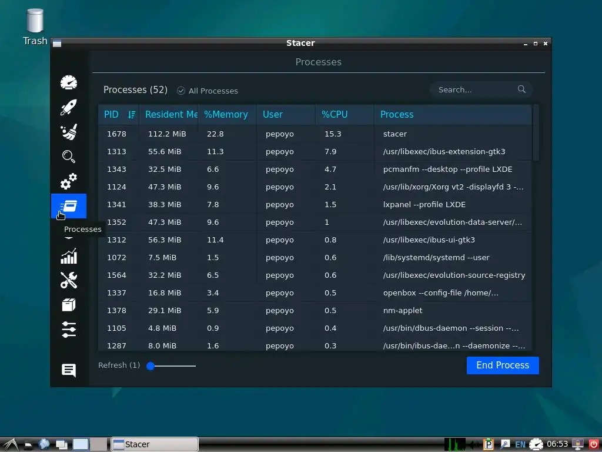Open the Helpers wrench-and-screwdriver icon
The height and width of the screenshot is (452, 602).
point(69,280)
